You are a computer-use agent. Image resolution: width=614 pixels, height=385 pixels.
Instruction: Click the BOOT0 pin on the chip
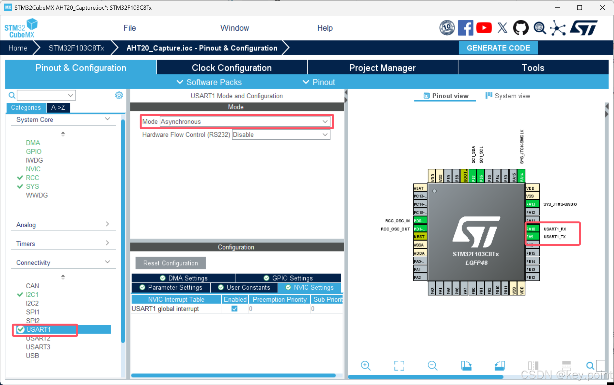tap(465, 176)
